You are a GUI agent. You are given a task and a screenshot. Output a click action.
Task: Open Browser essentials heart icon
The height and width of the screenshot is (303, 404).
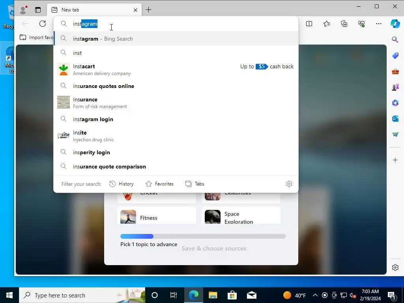[x=361, y=24]
